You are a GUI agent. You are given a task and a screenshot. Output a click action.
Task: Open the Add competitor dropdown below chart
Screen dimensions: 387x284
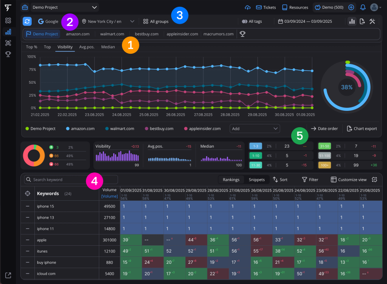(255, 129)
